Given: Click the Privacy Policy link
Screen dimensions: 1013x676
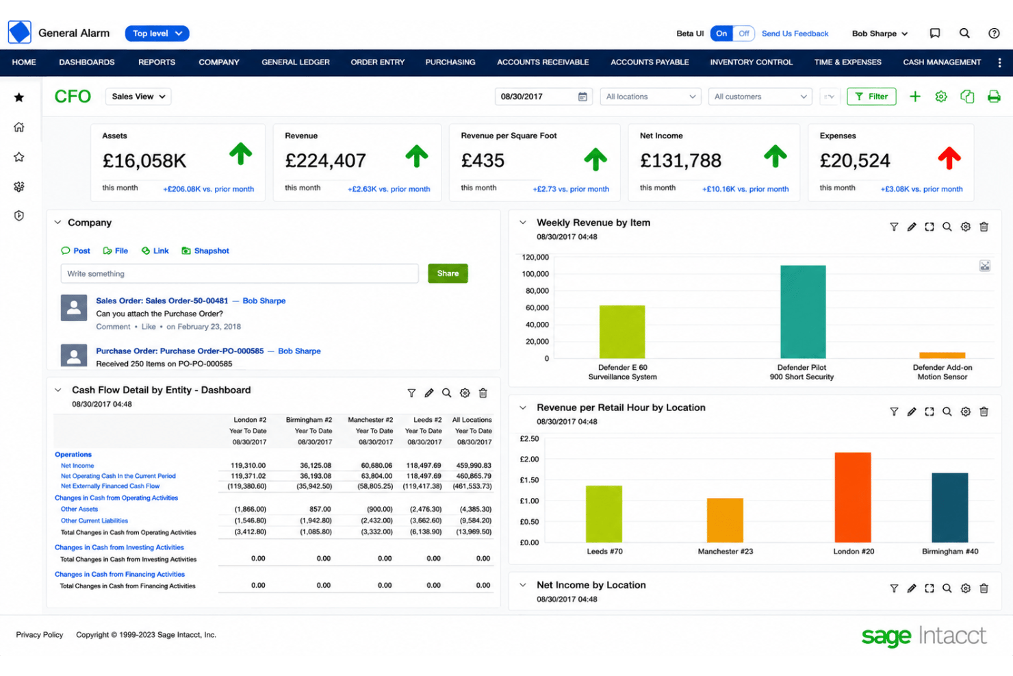Looking at the screenshot, I should click(x=40, y=635).
